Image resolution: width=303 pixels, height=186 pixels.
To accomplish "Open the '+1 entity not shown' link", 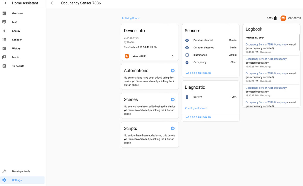I will pos(196,108).
